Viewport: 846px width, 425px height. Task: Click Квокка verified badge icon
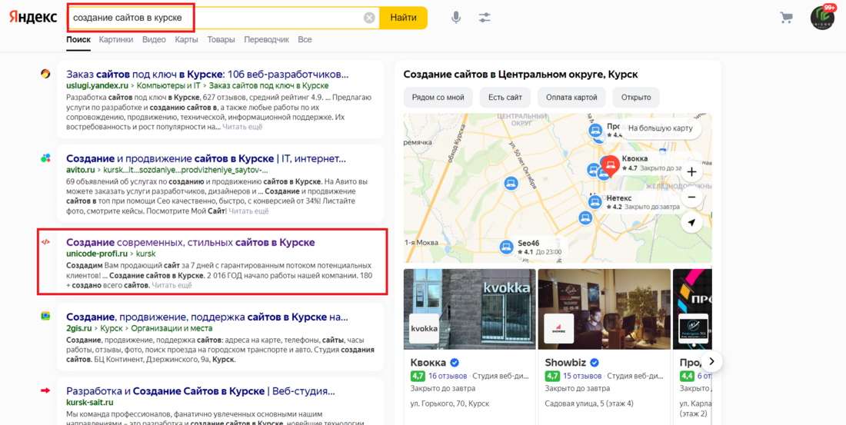pos(455,363)
